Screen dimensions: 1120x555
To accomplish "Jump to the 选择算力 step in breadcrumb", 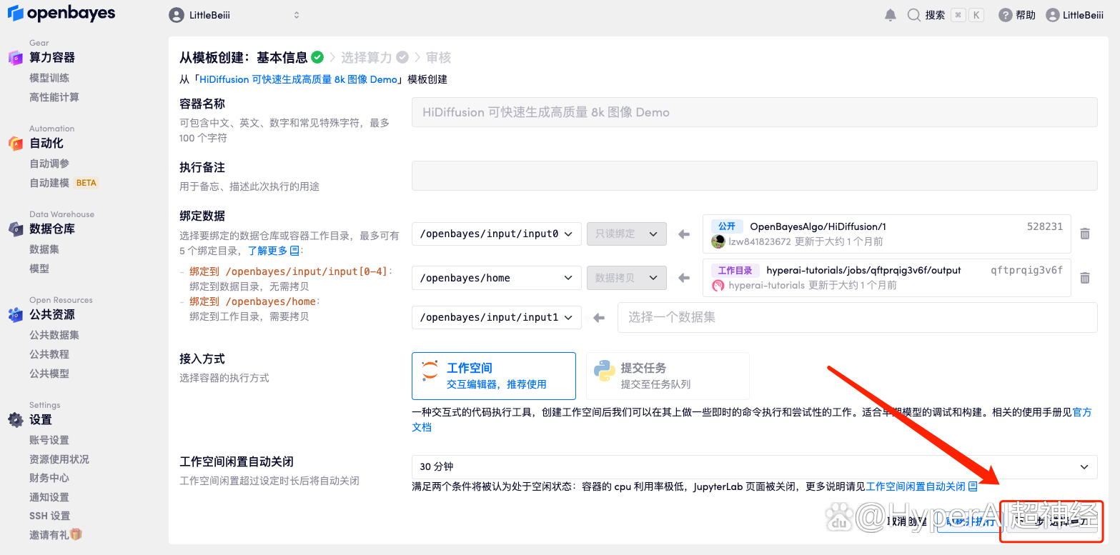I will click(x=366, y=57).
